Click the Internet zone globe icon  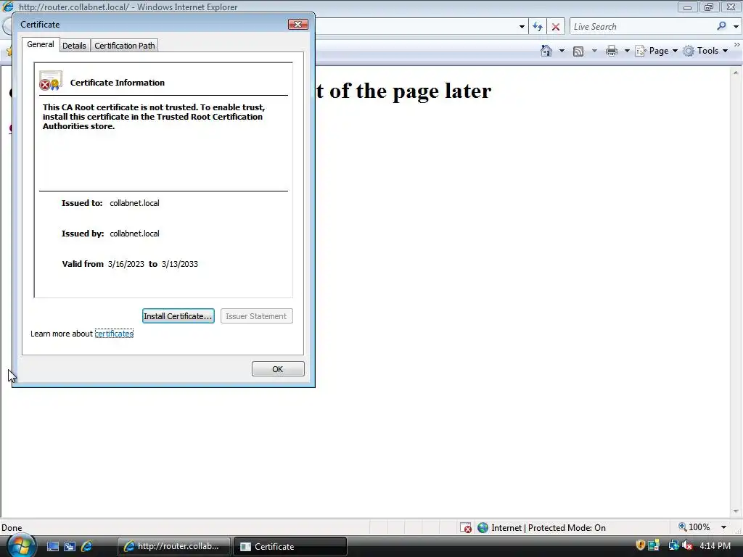[x=483, y=528]
